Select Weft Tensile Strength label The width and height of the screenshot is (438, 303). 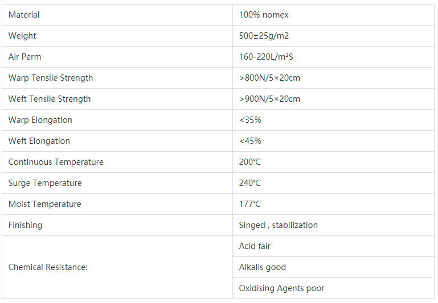pos(50,99)
